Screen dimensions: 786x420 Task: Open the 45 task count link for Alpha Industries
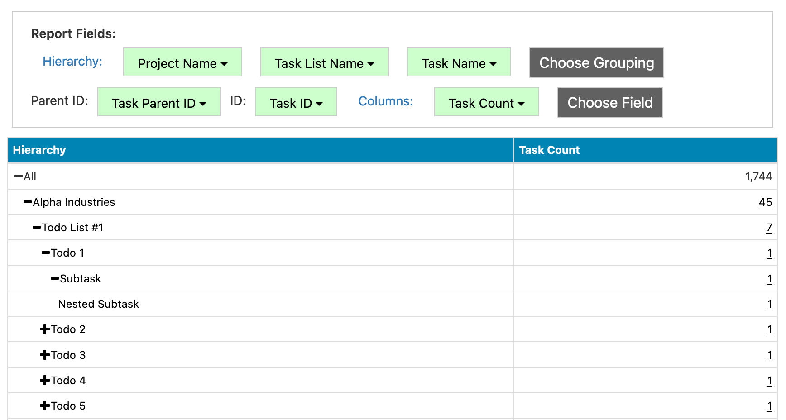766,202
